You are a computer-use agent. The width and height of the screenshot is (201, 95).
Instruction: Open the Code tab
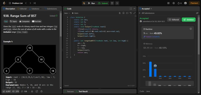[68, 9]
